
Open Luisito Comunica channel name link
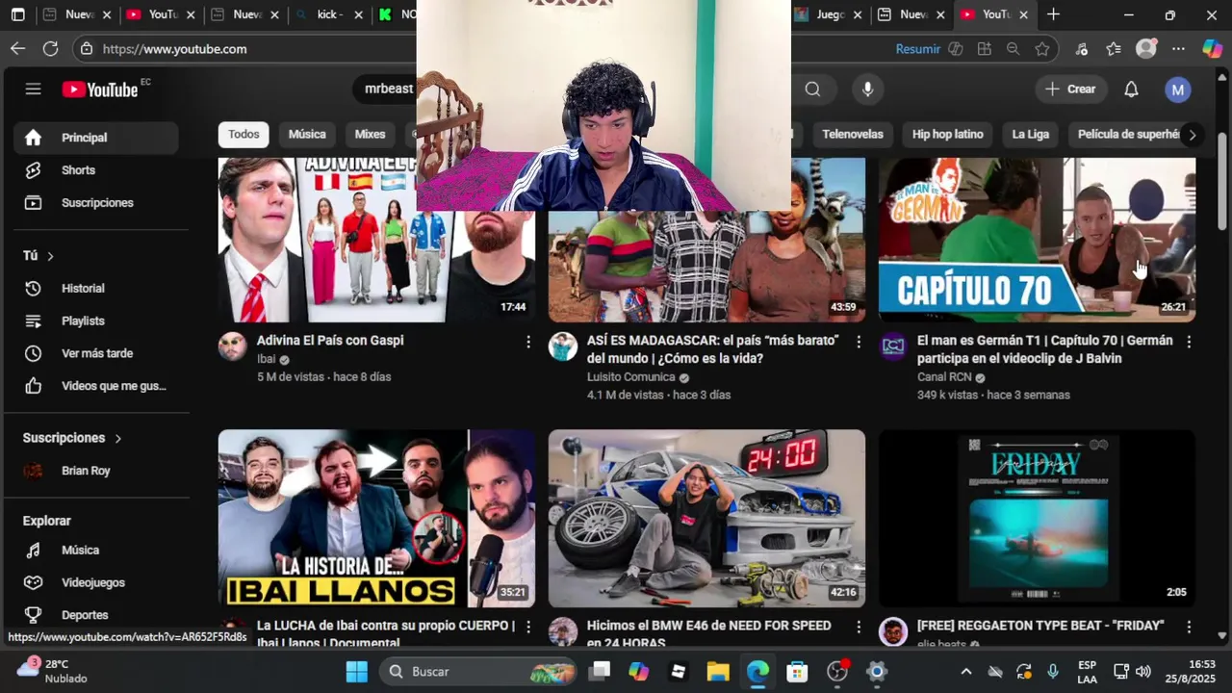pos(630,377)
